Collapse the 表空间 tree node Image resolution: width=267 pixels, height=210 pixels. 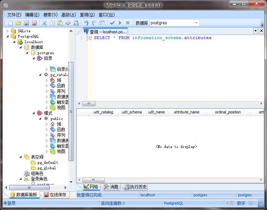point(21,157)
